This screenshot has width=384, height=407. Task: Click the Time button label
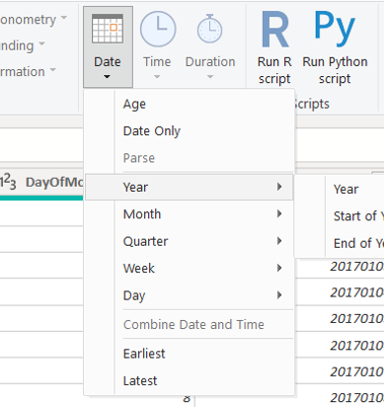pyautogui.click(x=157, y=62)
